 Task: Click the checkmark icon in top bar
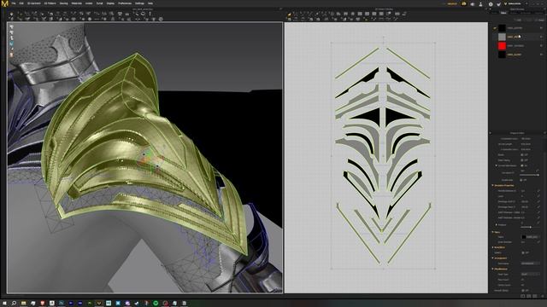498,3
